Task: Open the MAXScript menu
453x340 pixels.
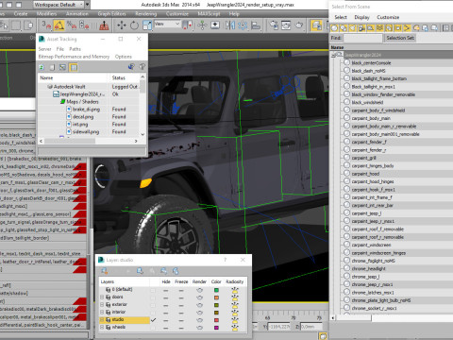Action: tap(209, 14)
